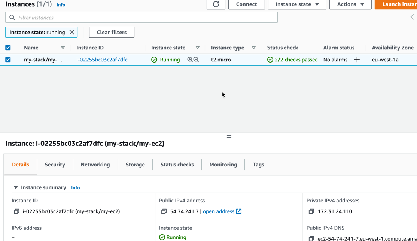Toggle the select-all instances header checkbox
The image size is (417, 241).
(x=8, y=48)
